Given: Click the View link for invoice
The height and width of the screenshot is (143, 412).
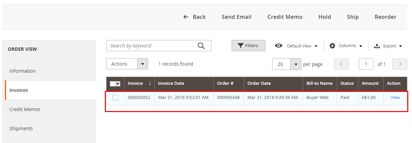Looking at the screenshot, I should tap(395, 98).
